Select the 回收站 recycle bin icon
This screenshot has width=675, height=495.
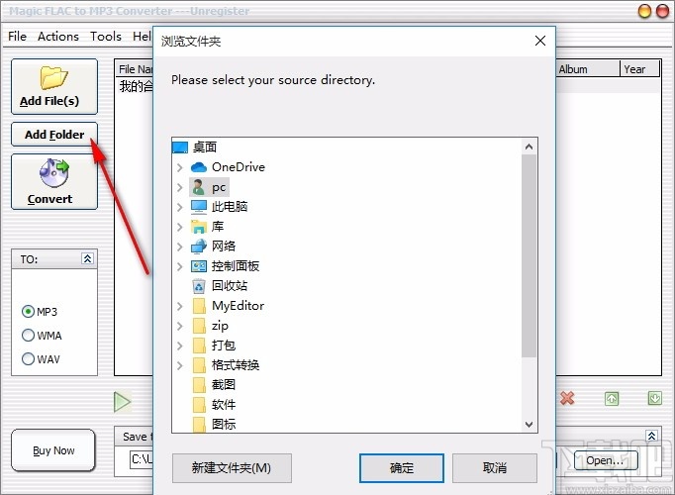tap(199, 286)
